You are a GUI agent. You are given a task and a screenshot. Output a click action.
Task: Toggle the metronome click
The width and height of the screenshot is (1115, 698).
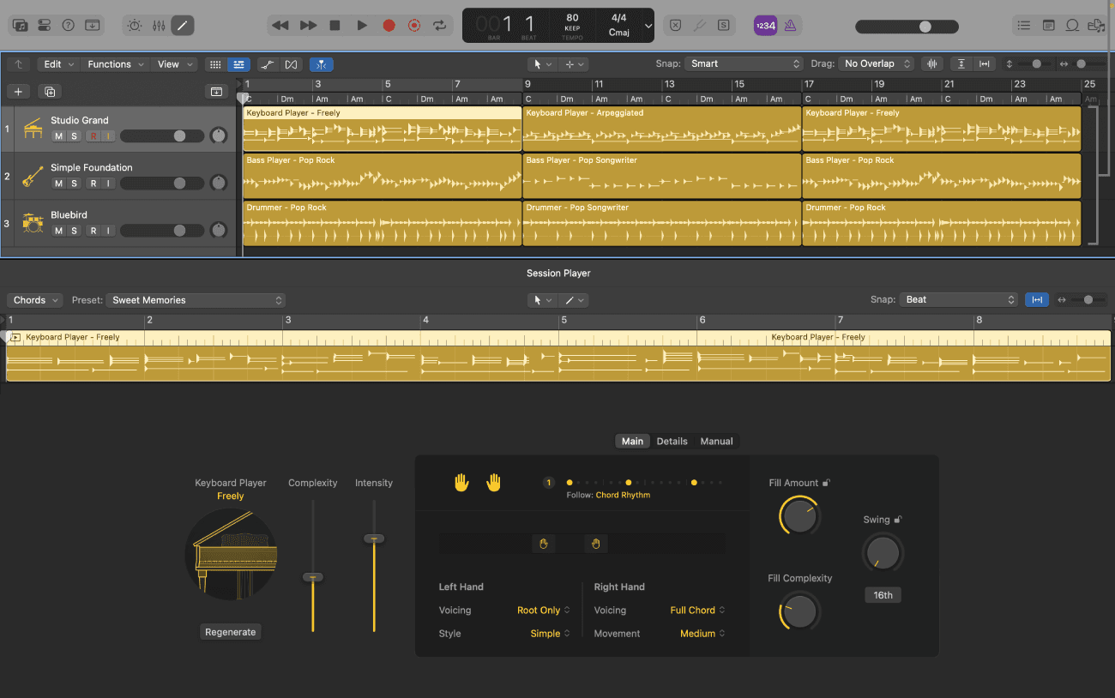click(x=790, y=26)
